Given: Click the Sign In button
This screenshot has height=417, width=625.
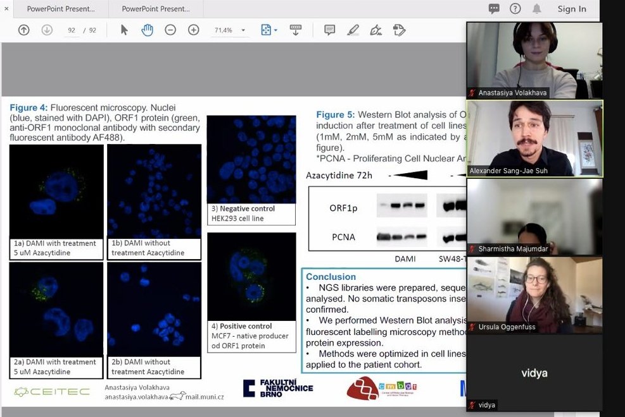Looking at the screenshot, I should point(572,9).
